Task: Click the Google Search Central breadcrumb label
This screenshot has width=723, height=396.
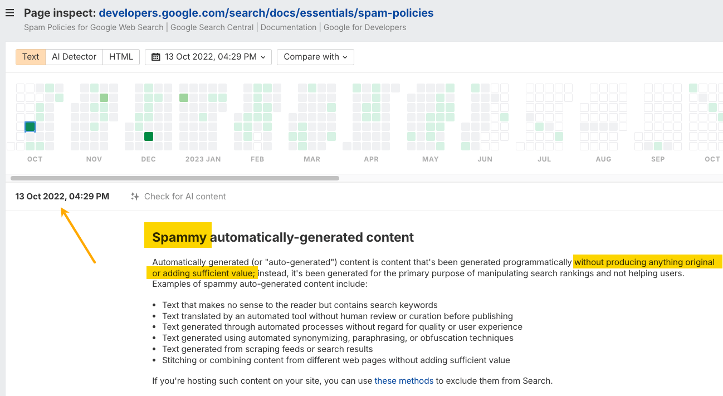Action: [x=212, y=27]
